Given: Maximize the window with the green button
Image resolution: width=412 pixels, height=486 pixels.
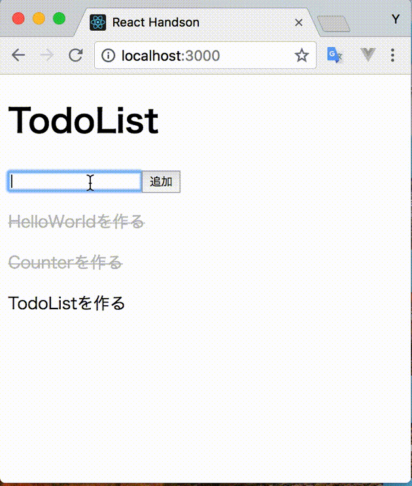Looking at the screenshot, I should (59, 18).
